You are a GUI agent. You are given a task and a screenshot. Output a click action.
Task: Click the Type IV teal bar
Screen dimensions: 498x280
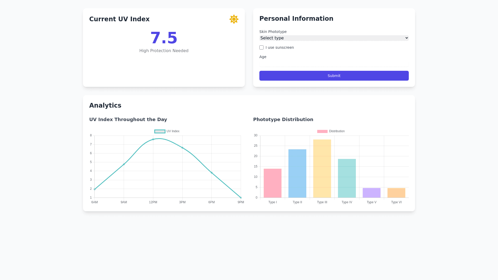tap(347, 178)
